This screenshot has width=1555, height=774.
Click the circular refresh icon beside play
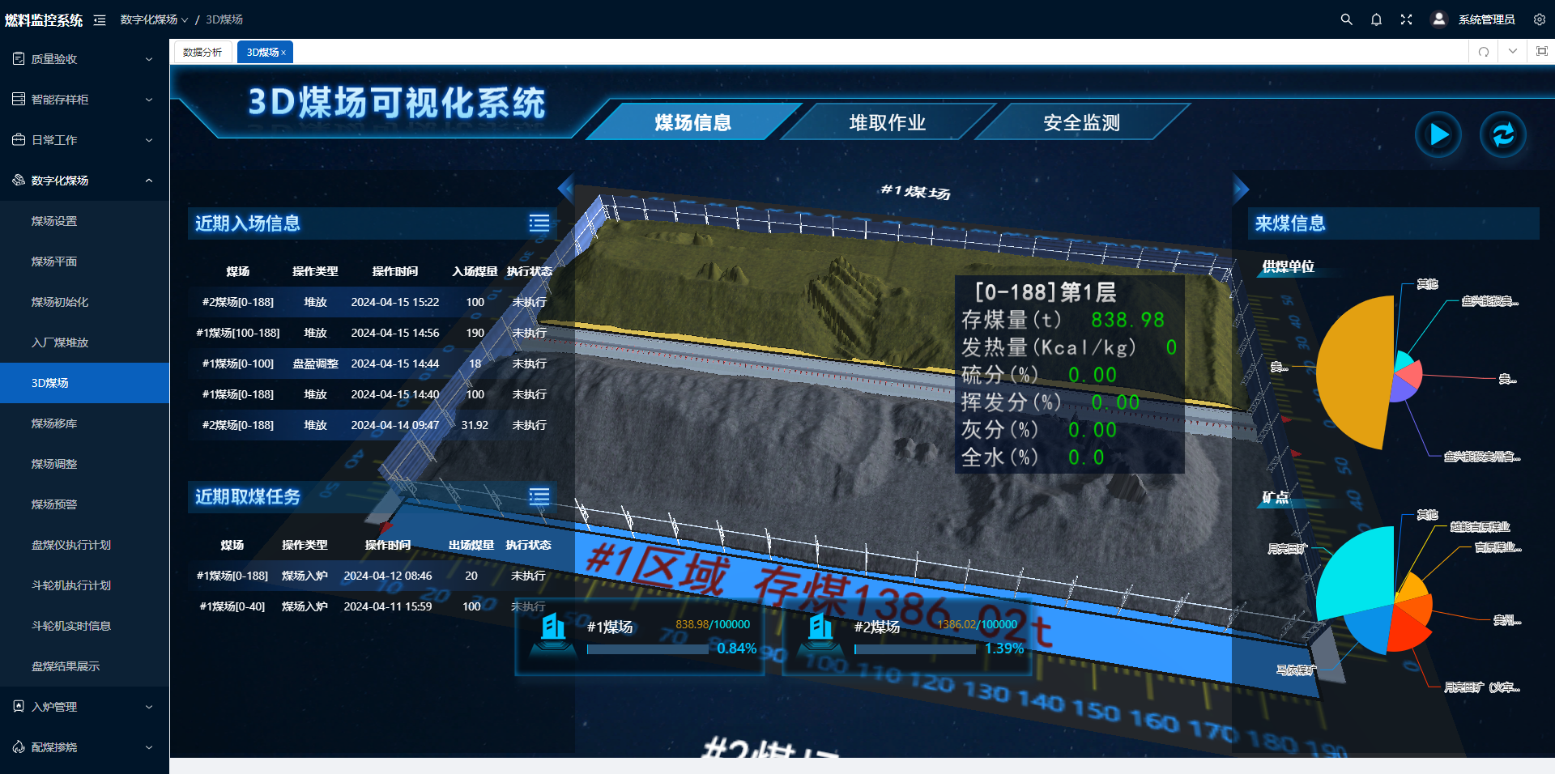click(x=1502, y=134)
